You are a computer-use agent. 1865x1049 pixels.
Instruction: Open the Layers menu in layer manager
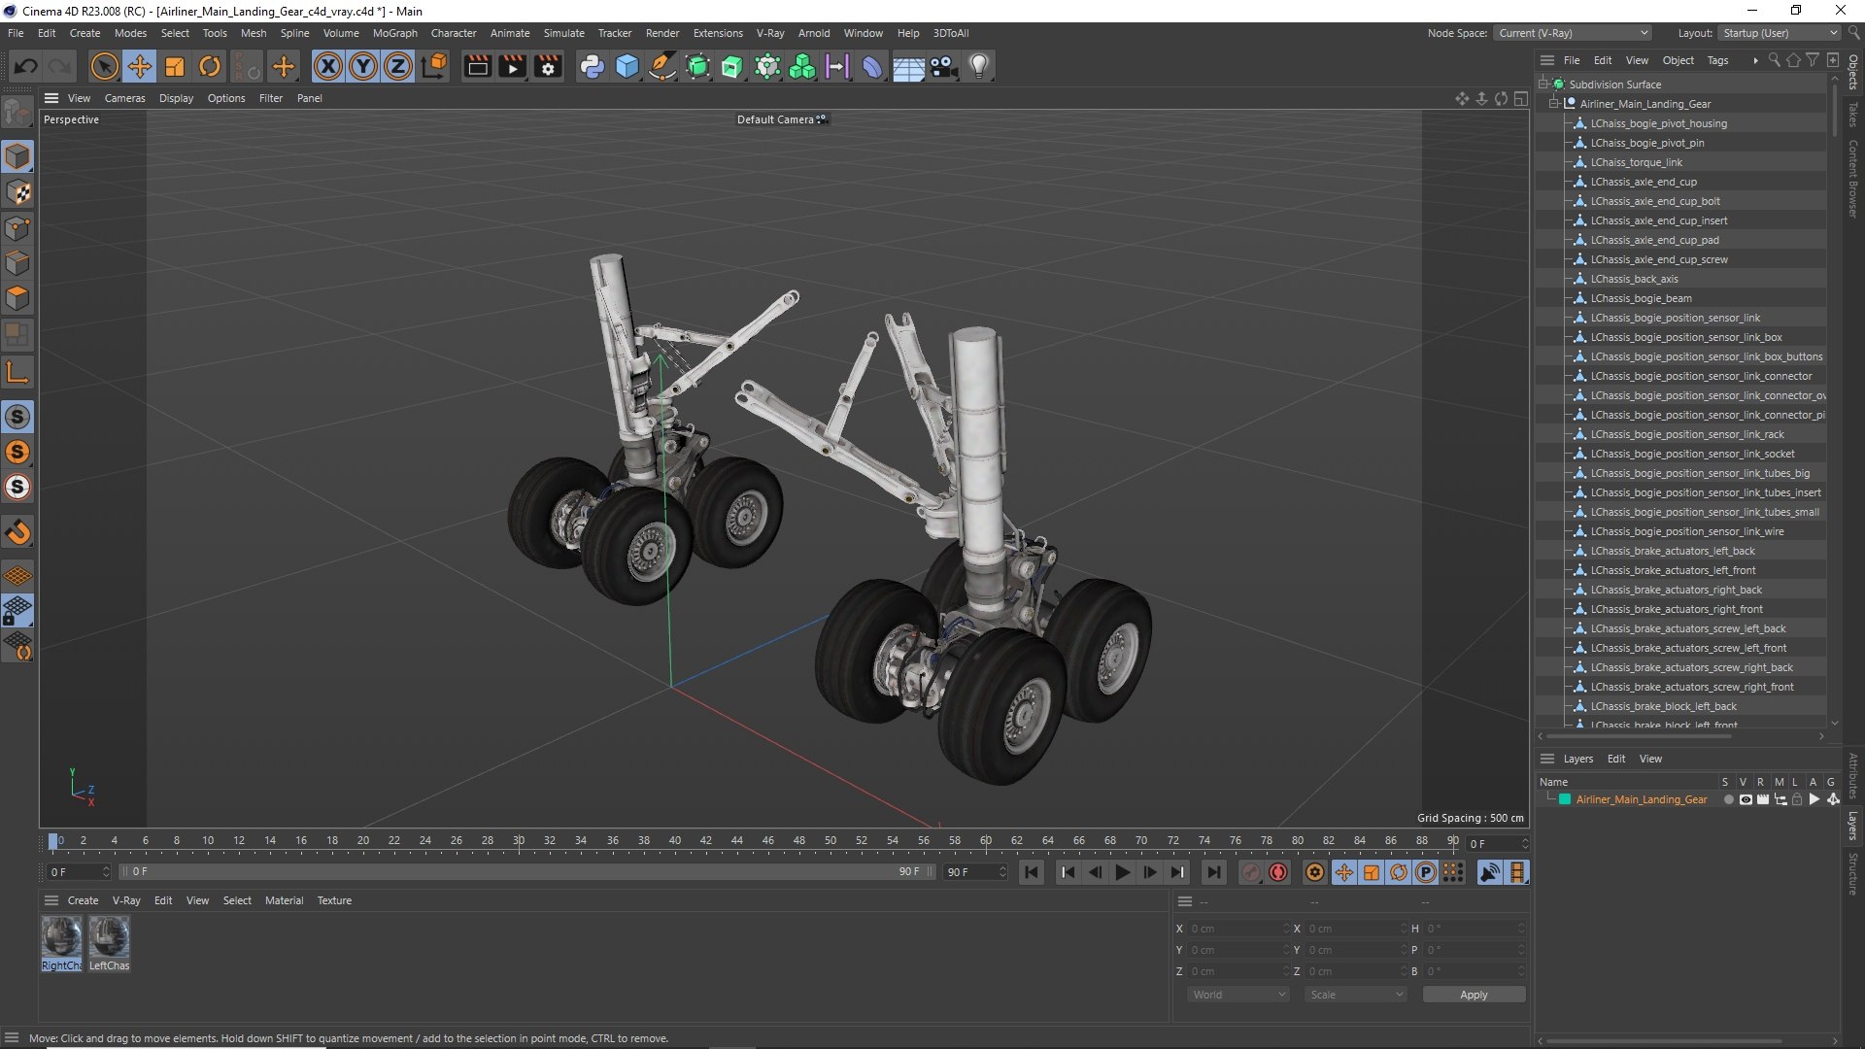click(1577, 759)
